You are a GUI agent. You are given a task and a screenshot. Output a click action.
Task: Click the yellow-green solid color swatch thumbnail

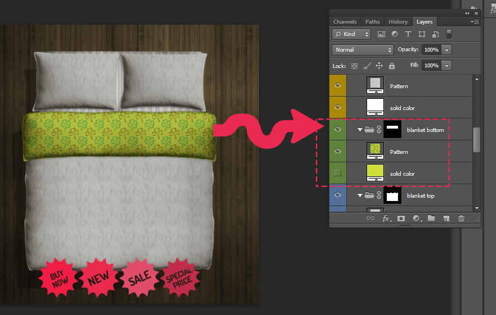click(x=375, y=172)
